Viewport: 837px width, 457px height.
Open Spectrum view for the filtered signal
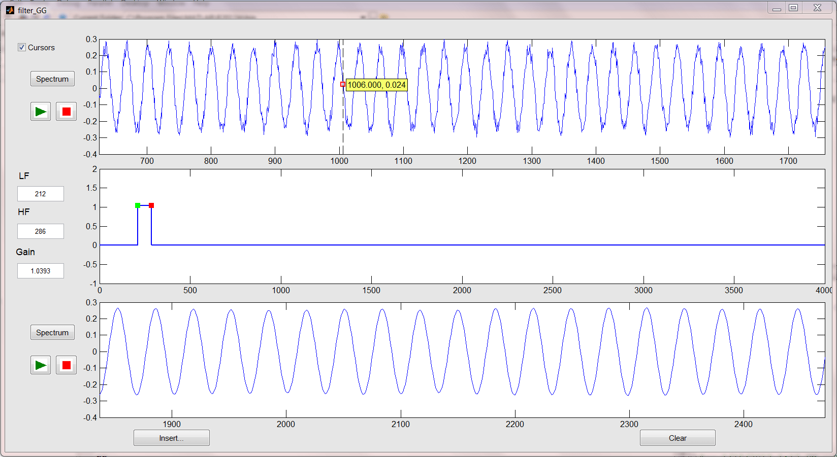click(x=52, y=332)
